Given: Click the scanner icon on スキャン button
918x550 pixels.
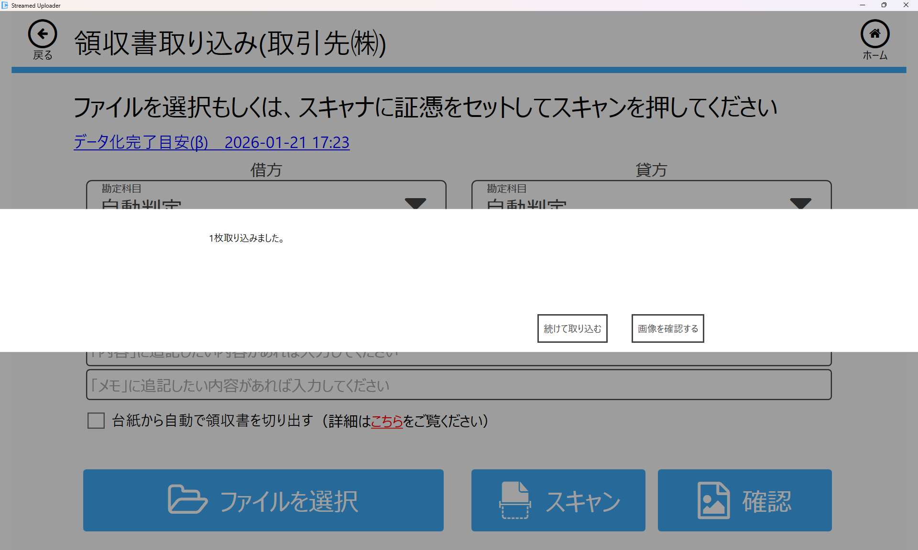Looking at the screenshot, I should [x=515, y=500].
